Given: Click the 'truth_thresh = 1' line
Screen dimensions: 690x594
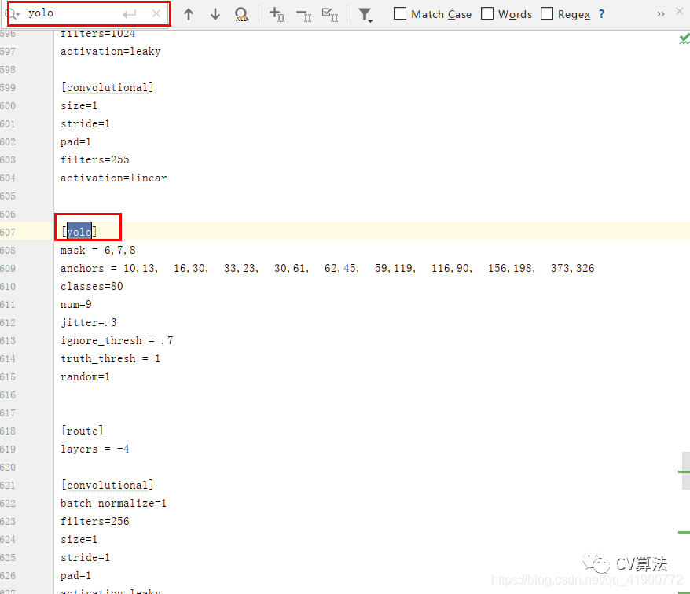Looking at the screenshot, I should pos(111,358).
